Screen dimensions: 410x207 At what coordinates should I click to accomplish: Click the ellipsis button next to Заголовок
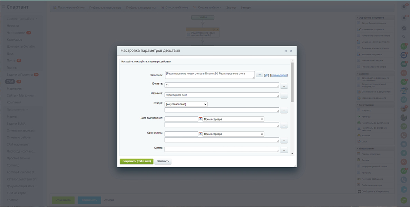coord(259,75)
